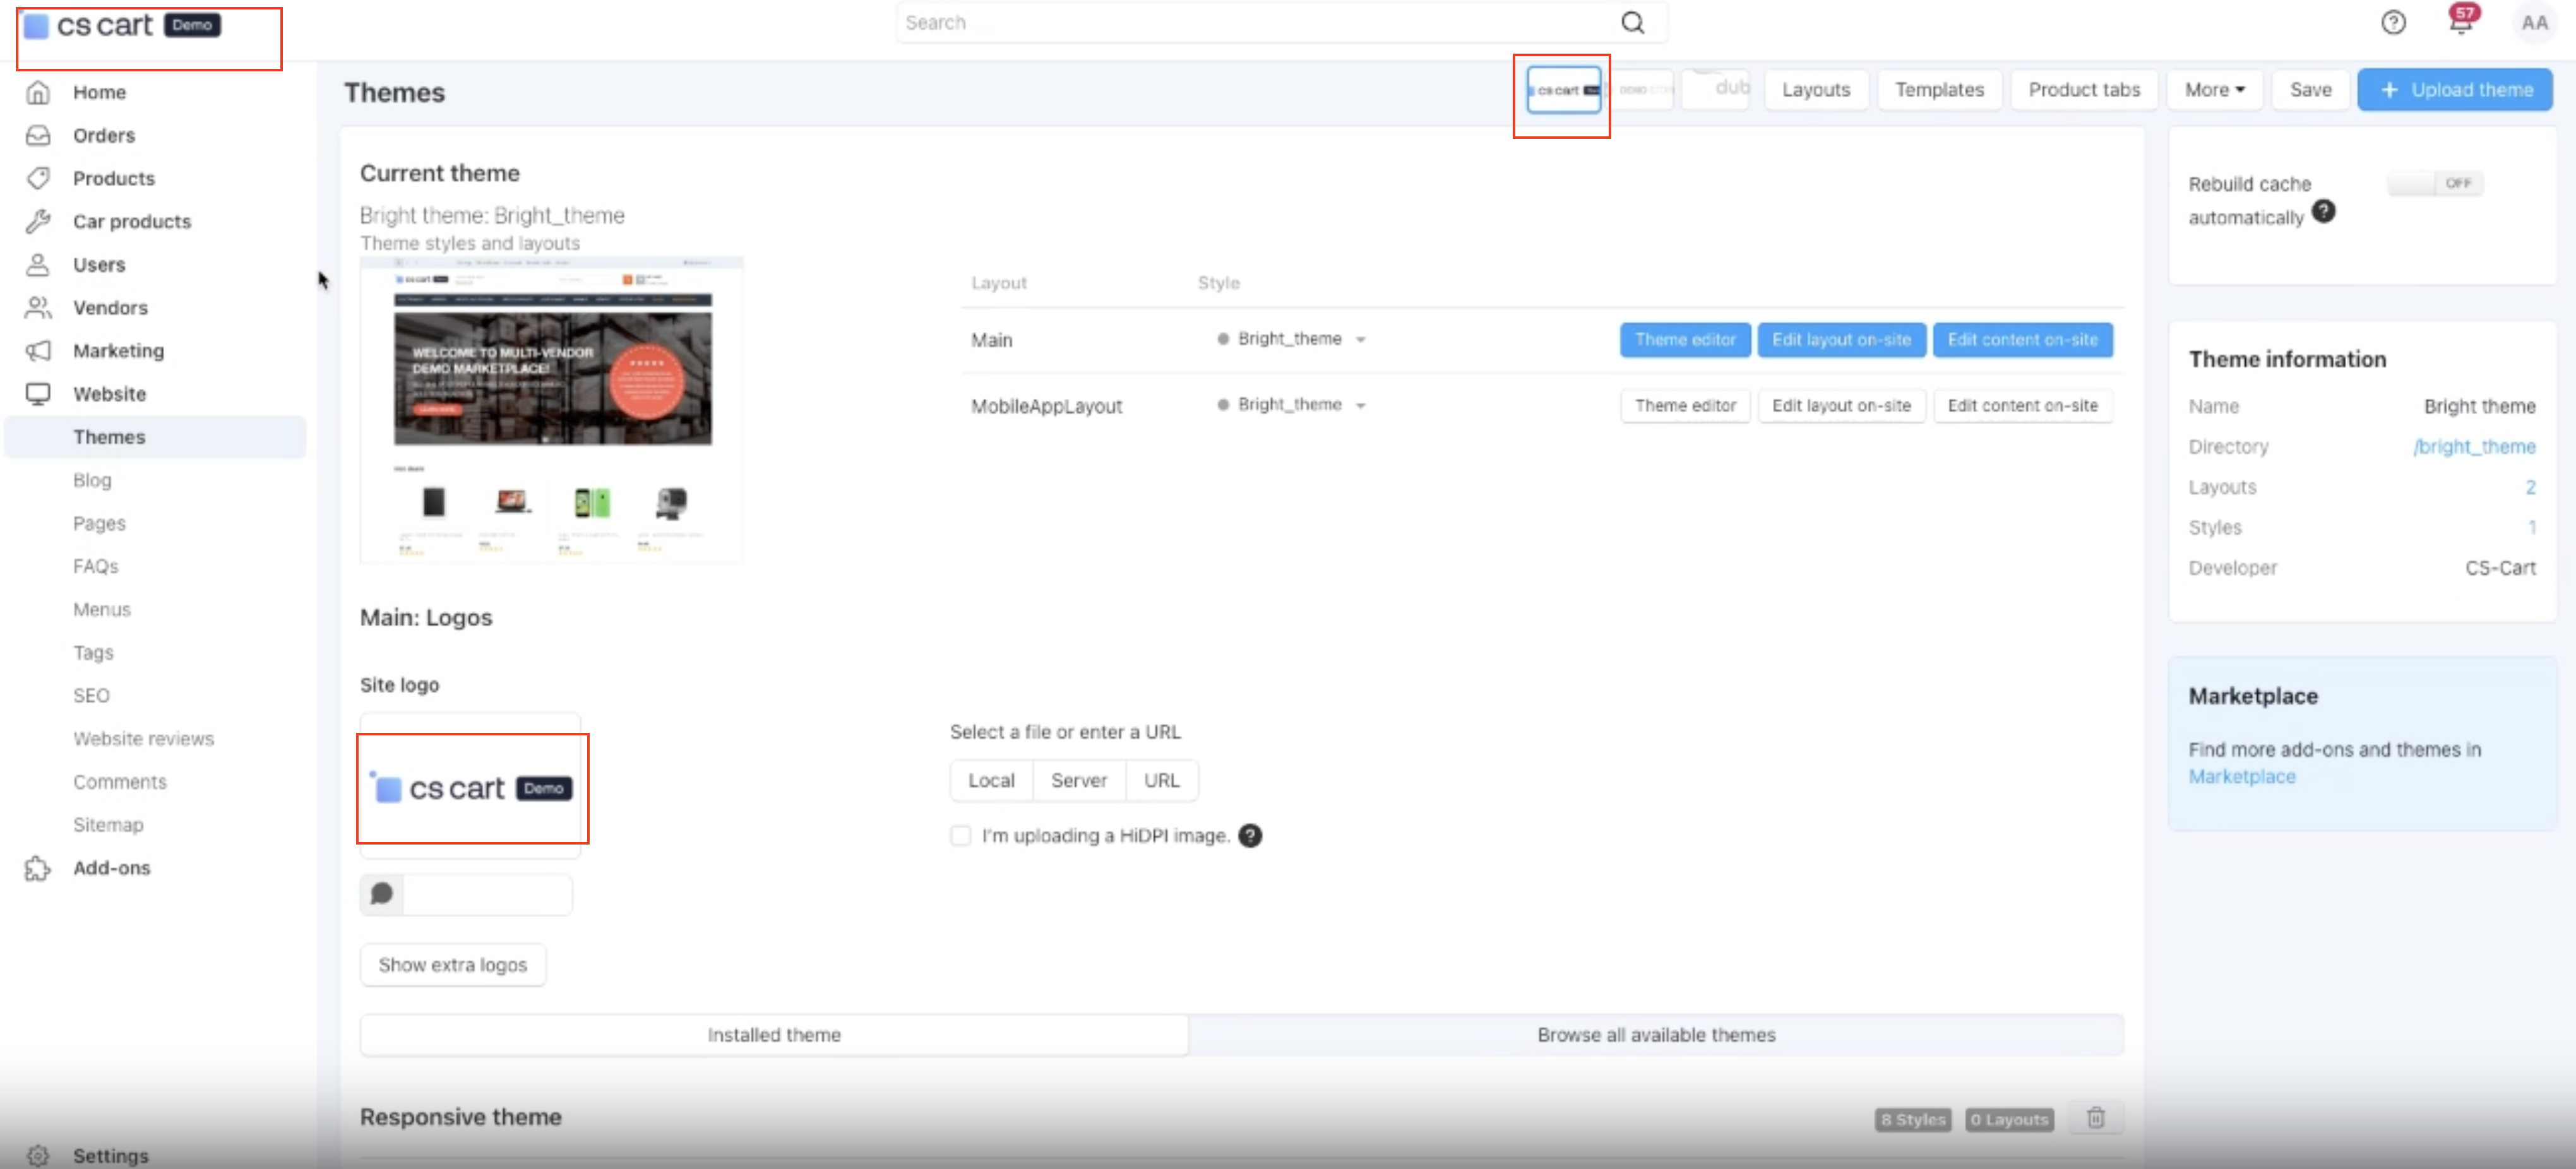Screen dimensions: 2576x1169
Task: Follow the Marketplace link
Action: click(2241, 777)
